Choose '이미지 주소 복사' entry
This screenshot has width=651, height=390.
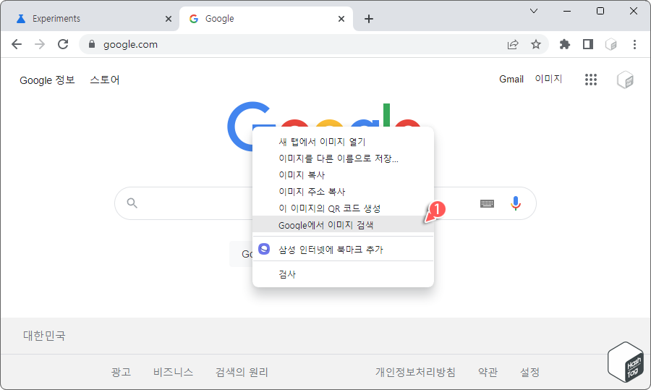(343, 192)
